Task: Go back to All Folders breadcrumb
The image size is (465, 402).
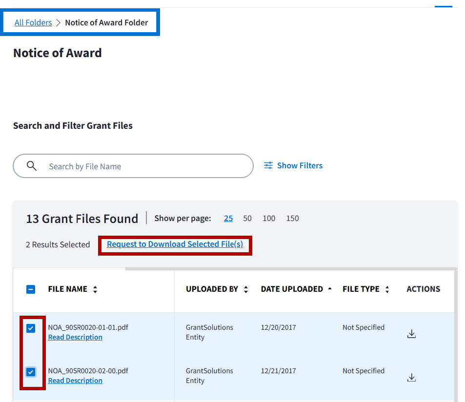Action: tap(33, 22)
